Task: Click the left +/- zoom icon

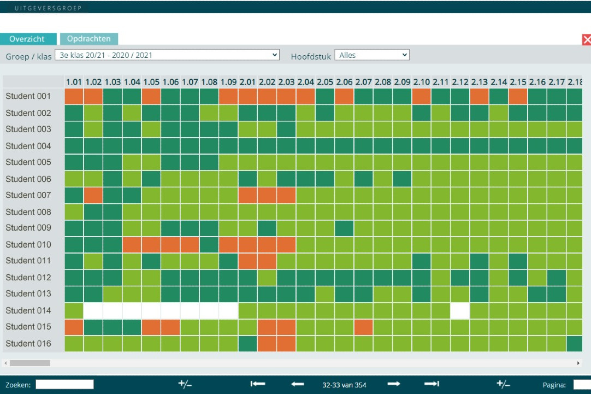Action: click(x=185, y=384)
